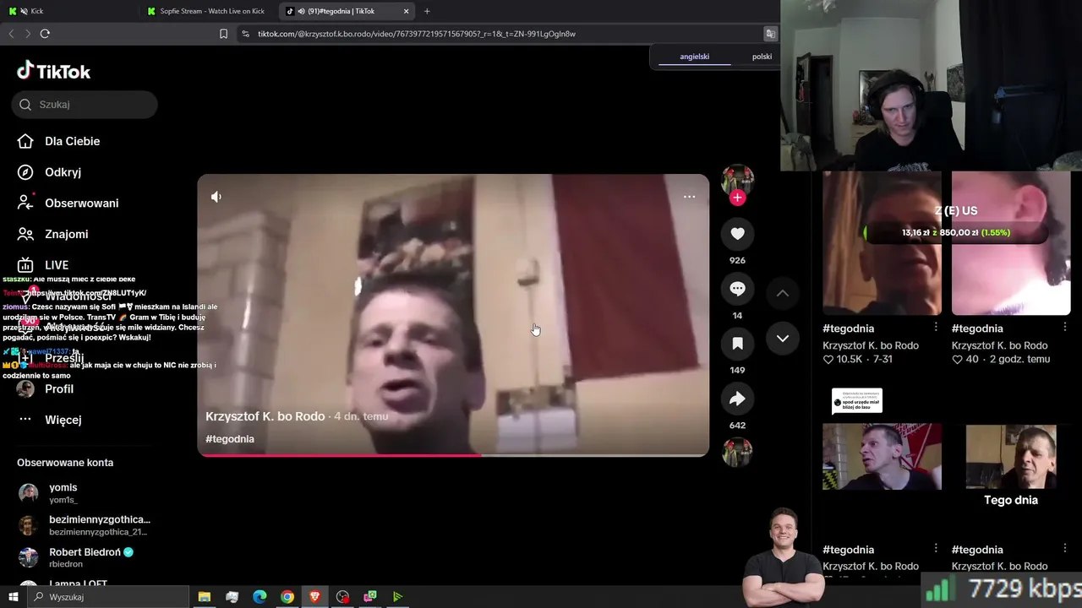1082x608 pixels.
Task: Select the angielski language tab
Action: point(695,57)
